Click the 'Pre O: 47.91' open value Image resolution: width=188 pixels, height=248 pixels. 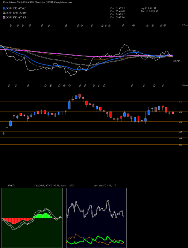click(x=117, y=8)
